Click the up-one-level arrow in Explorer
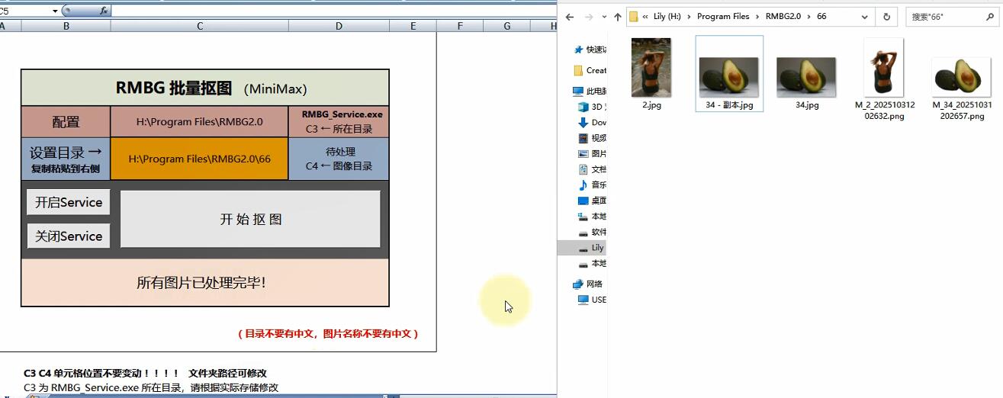 tap(617, 17)
